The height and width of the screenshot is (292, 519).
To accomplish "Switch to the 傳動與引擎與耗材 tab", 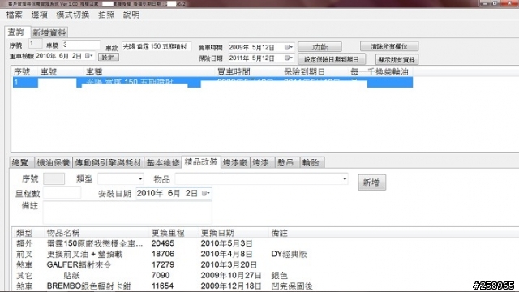I will tap(108, 162).
